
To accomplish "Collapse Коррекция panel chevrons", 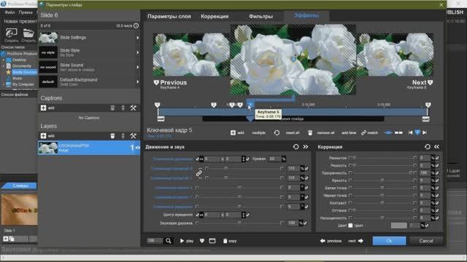I will [437, 147].
